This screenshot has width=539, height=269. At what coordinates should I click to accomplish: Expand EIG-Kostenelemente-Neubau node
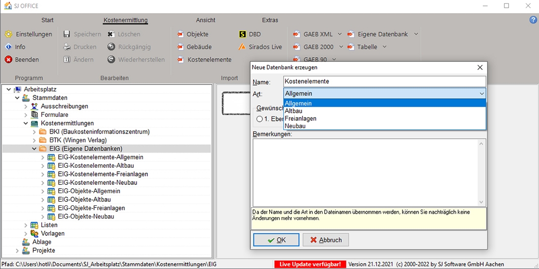tap(43, 182)
